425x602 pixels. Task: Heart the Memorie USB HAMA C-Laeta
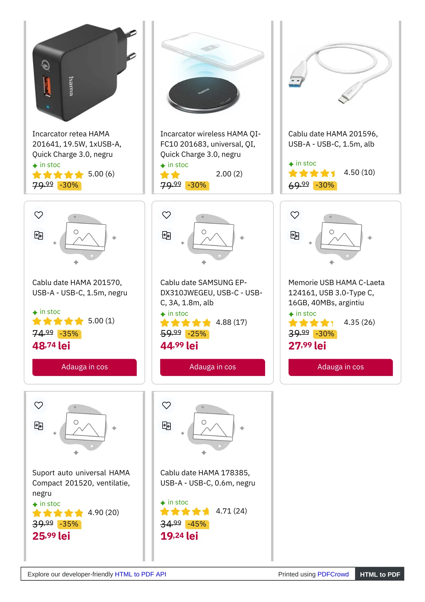[295, 215]
